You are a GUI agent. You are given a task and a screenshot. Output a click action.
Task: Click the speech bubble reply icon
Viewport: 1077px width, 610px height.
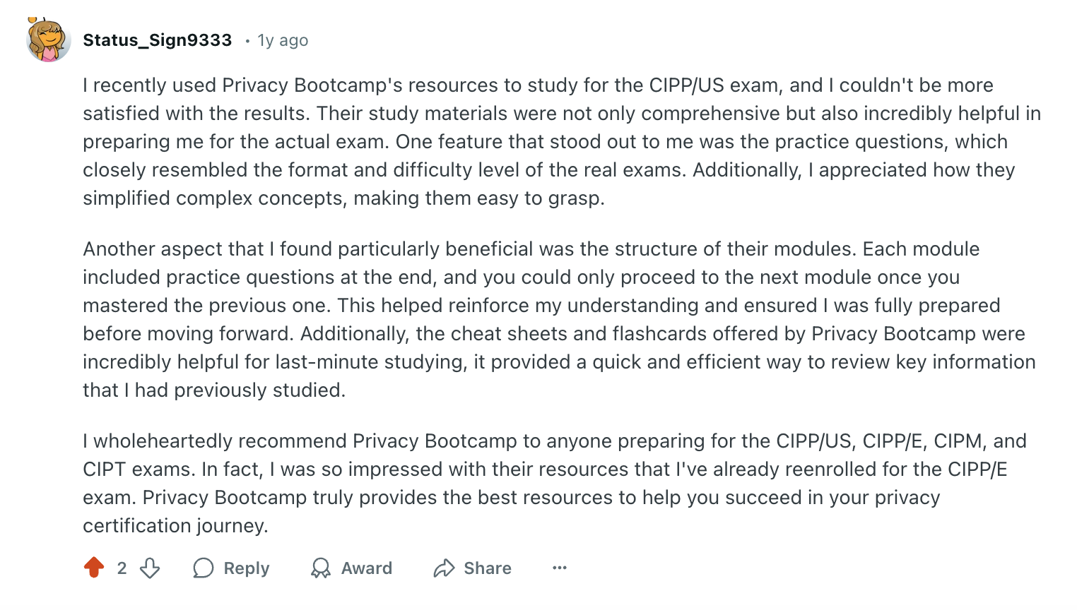(x=204, y=568)
